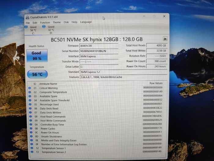The width and height of the screenshot is (214, 161).
Task: Click the status icon for Composite Temperature
Action: click(30, 92)
